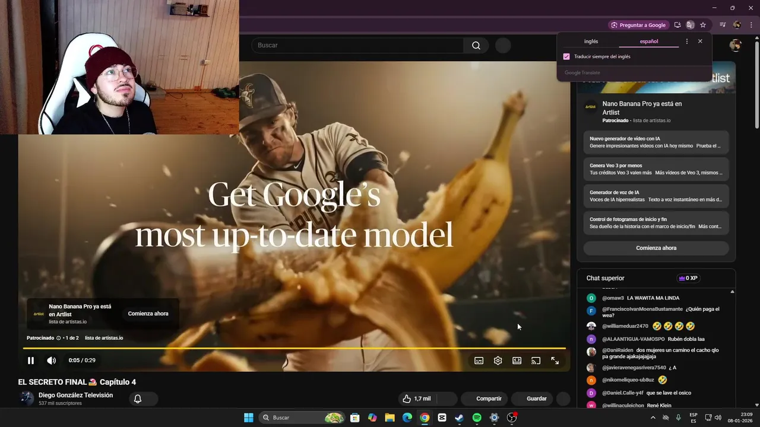Click the yellow ad progress bar

click(x=294, y=348)
